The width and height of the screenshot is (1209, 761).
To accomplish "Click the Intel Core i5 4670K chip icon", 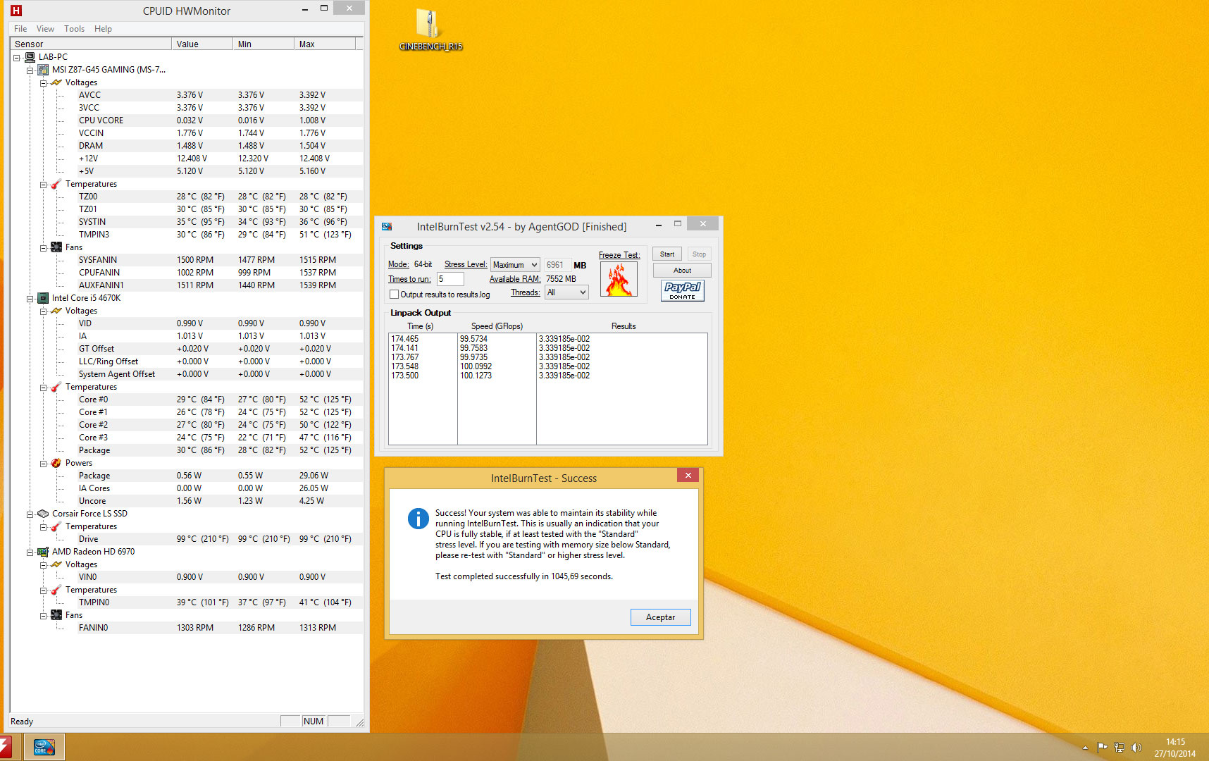I will click(43, 298).
